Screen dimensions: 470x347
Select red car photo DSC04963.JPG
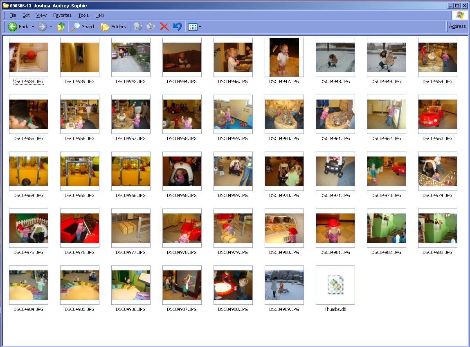[x=438, y=114]
